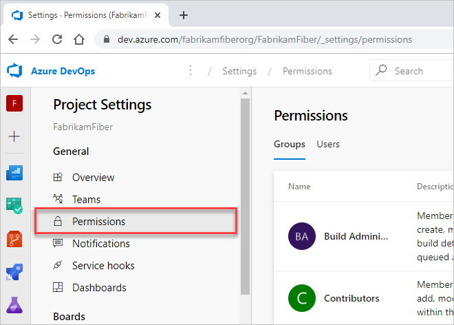Open the Pipelines hub sidebar icon
The width and height of the screenshot is (454, 325).
coord(14,272)
